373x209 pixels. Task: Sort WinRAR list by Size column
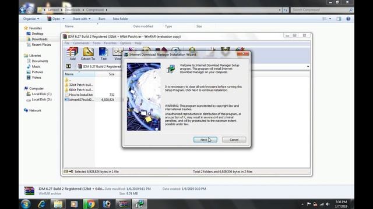[x=111, y=74]
